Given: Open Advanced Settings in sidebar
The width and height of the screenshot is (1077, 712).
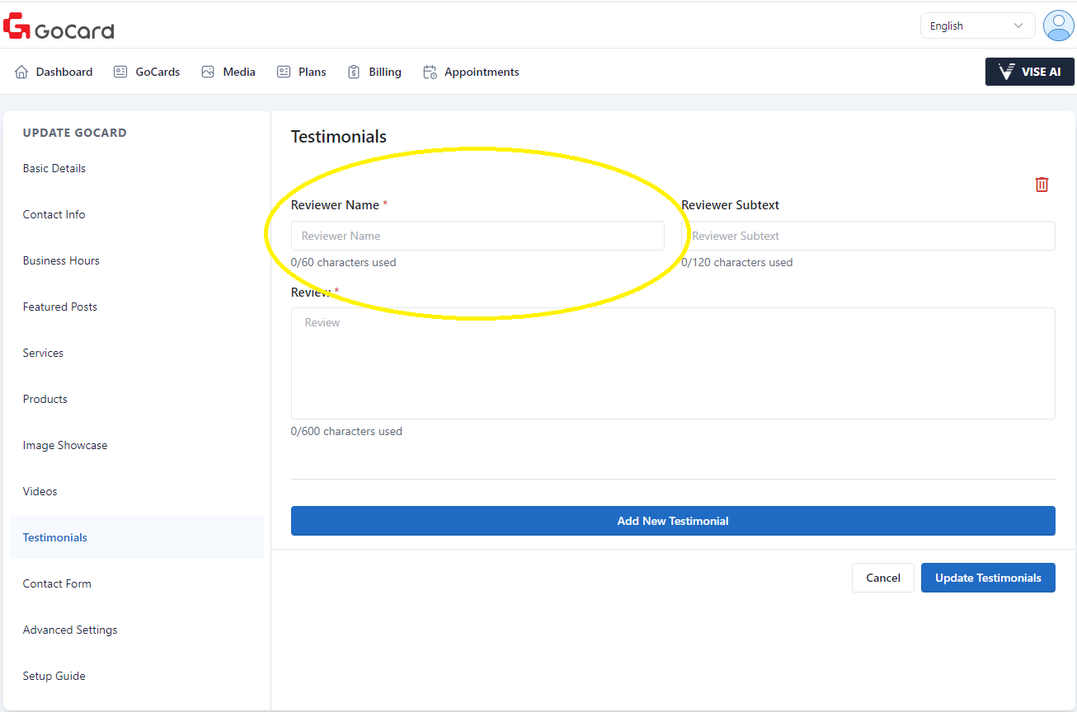Looking at the screenshot, I should [70, 630].
